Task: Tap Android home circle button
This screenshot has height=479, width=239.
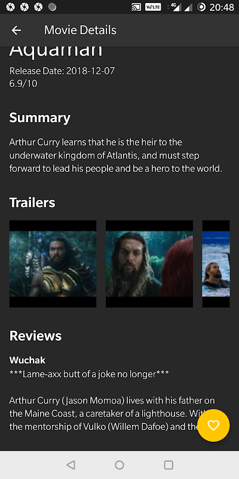Action: pyautogui.click(x=119, y=465)
